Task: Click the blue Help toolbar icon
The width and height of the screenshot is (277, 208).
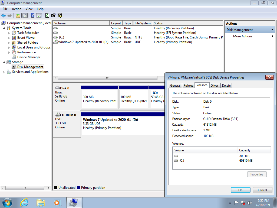Action: pos(32,15)
